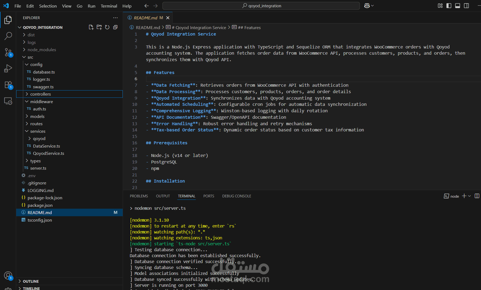The width and height of the screenshot is (481, 290).
Task: Refresh the Explorer file tree
Action: point(107,27)
